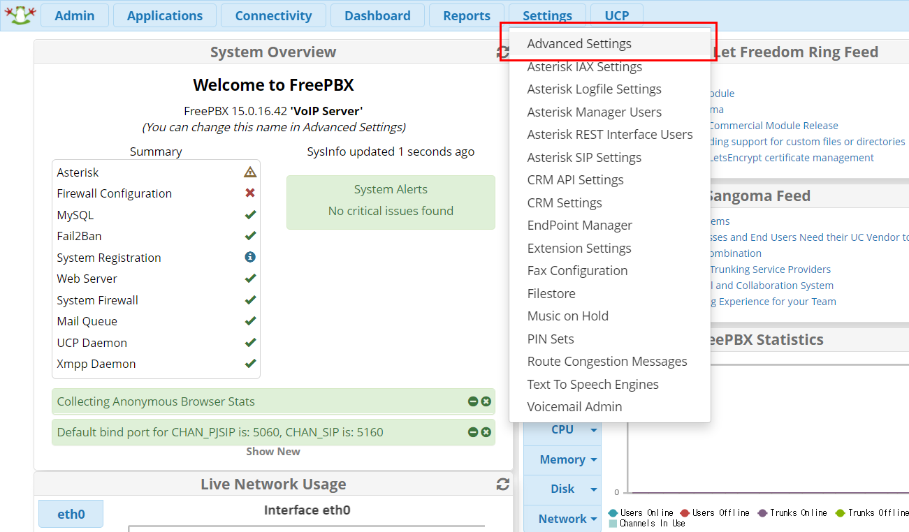The height and width of the screenshot is (532, 909).
Task: Choose PIN Sets
Action: coord(610,339)
